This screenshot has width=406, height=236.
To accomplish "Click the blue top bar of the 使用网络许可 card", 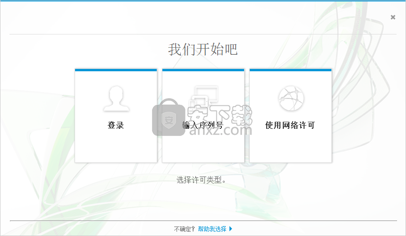I will [x=290, y=70].
